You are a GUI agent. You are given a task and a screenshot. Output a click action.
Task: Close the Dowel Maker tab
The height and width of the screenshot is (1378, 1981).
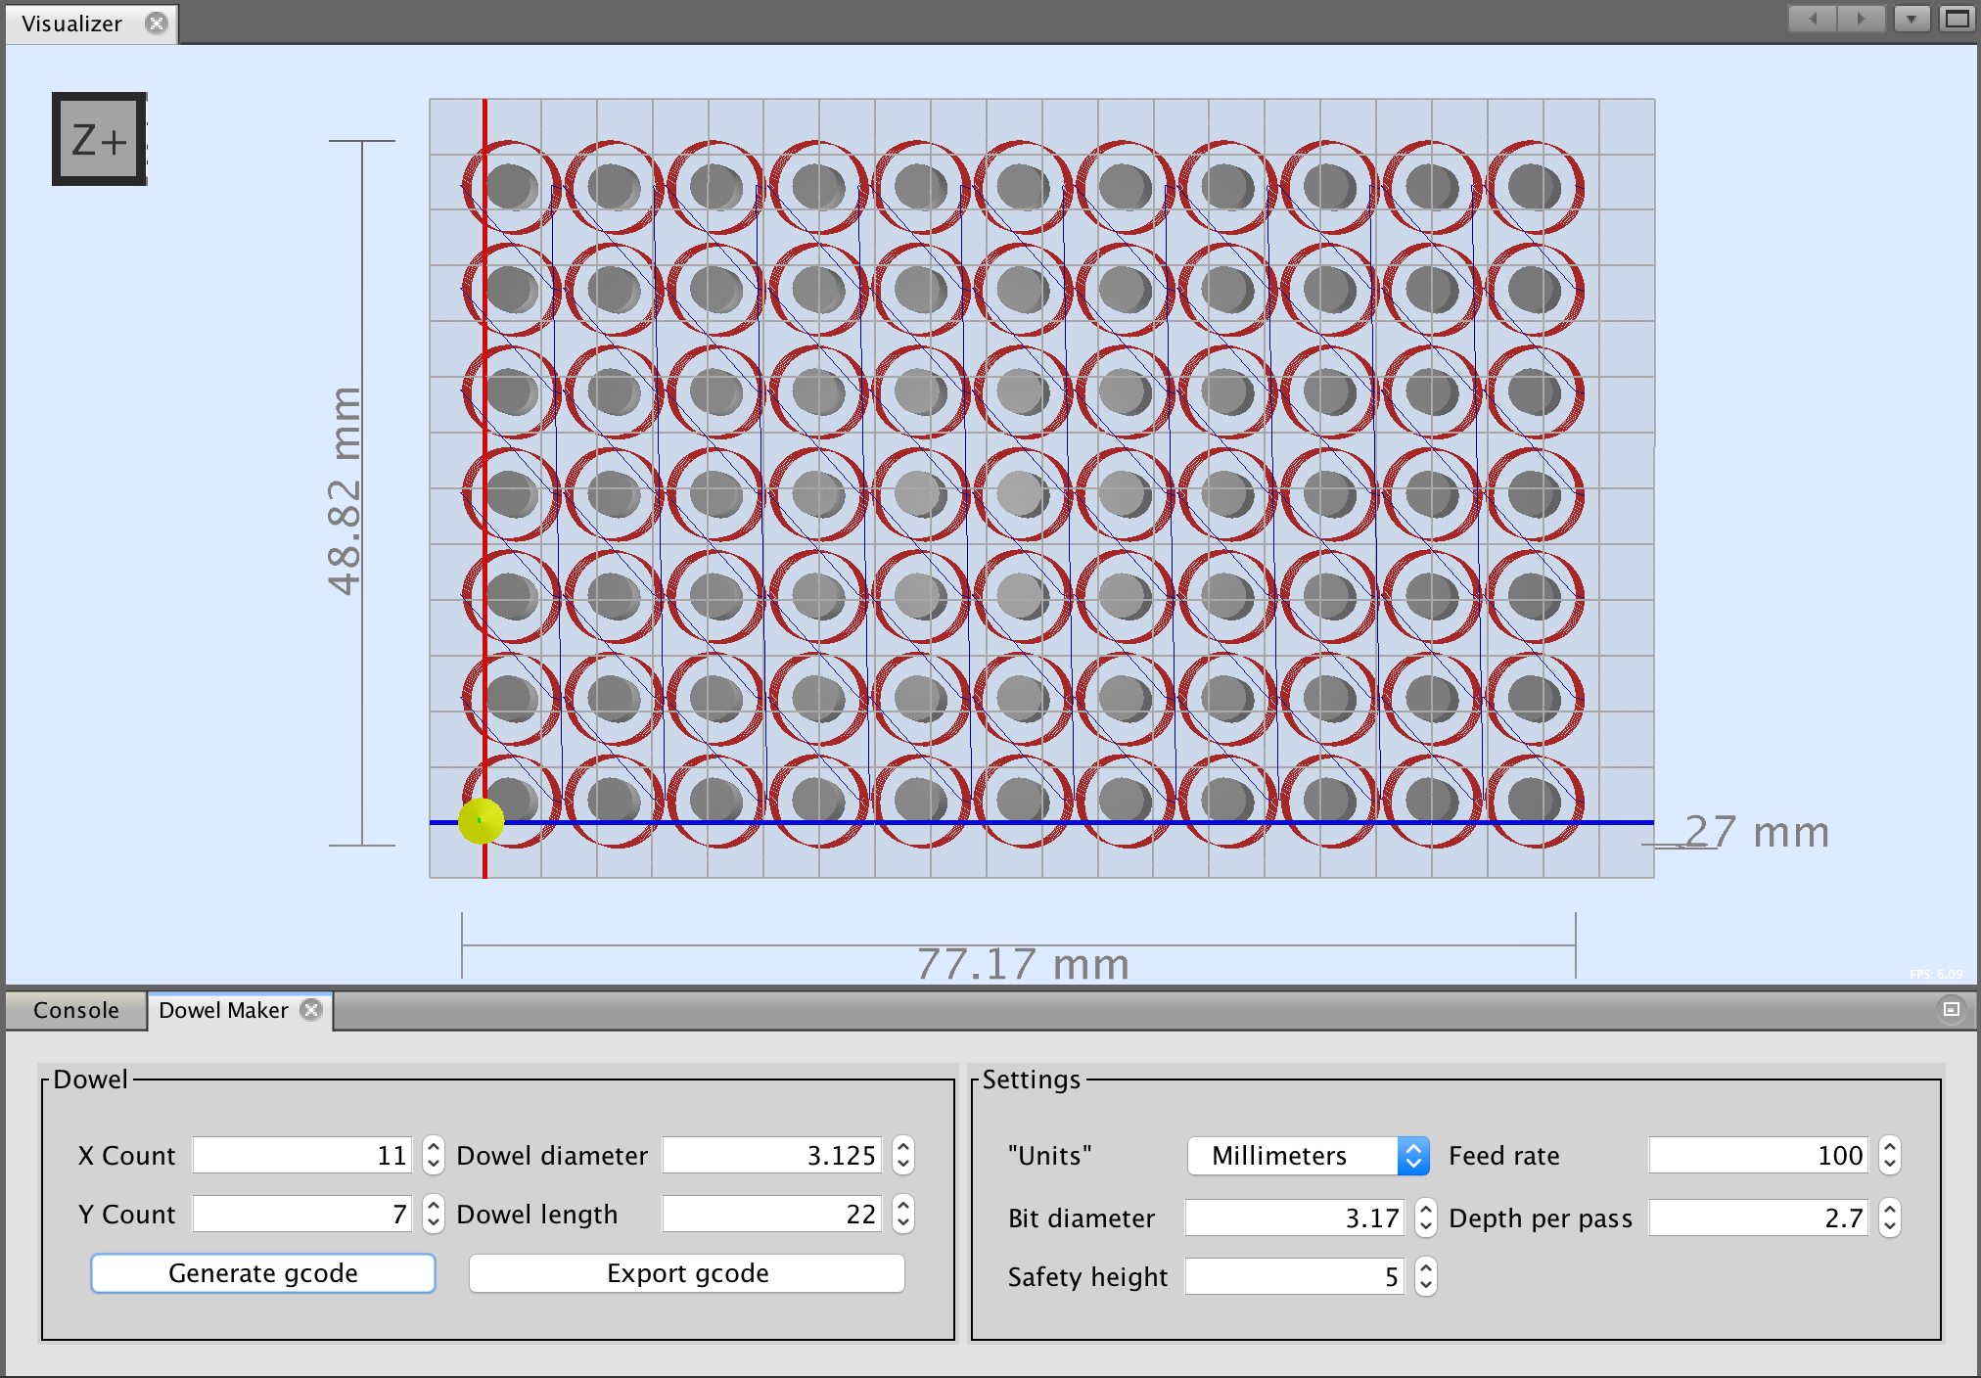pyautogui.click(x=311, y=1010)
